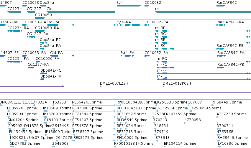
Task: Click the 'RP001050489.5prime' EST label
Action: click(136, 102)
